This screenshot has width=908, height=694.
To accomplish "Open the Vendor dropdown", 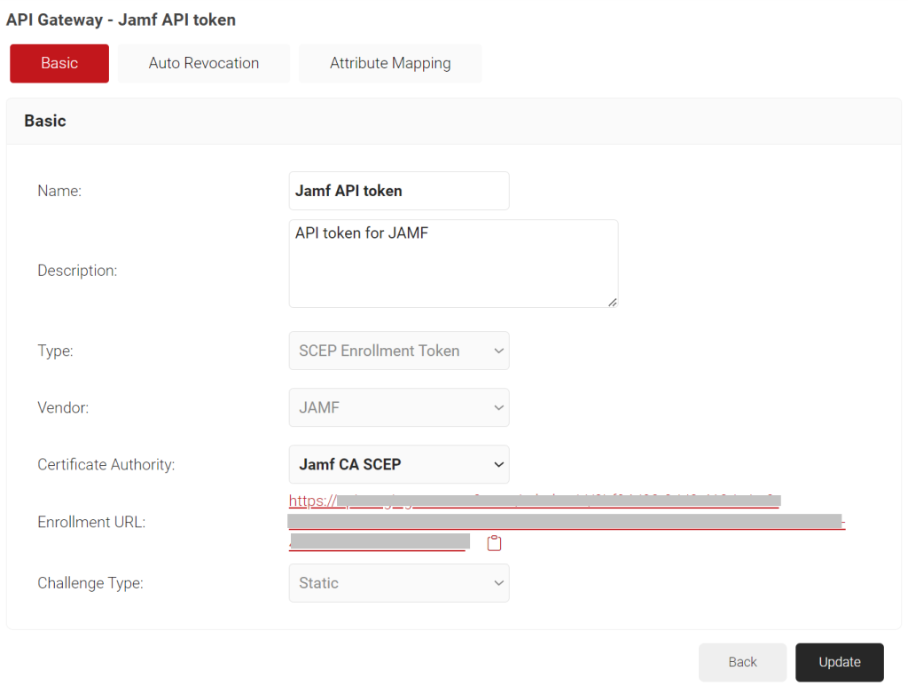I will (399, 407).
